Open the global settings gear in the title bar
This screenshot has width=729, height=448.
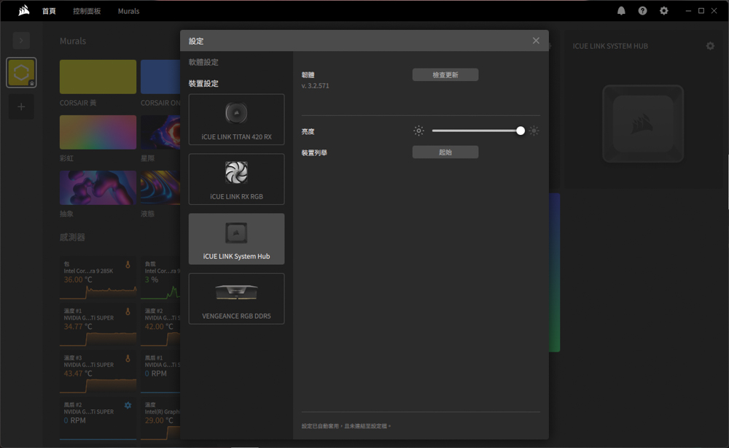(664, 11)
